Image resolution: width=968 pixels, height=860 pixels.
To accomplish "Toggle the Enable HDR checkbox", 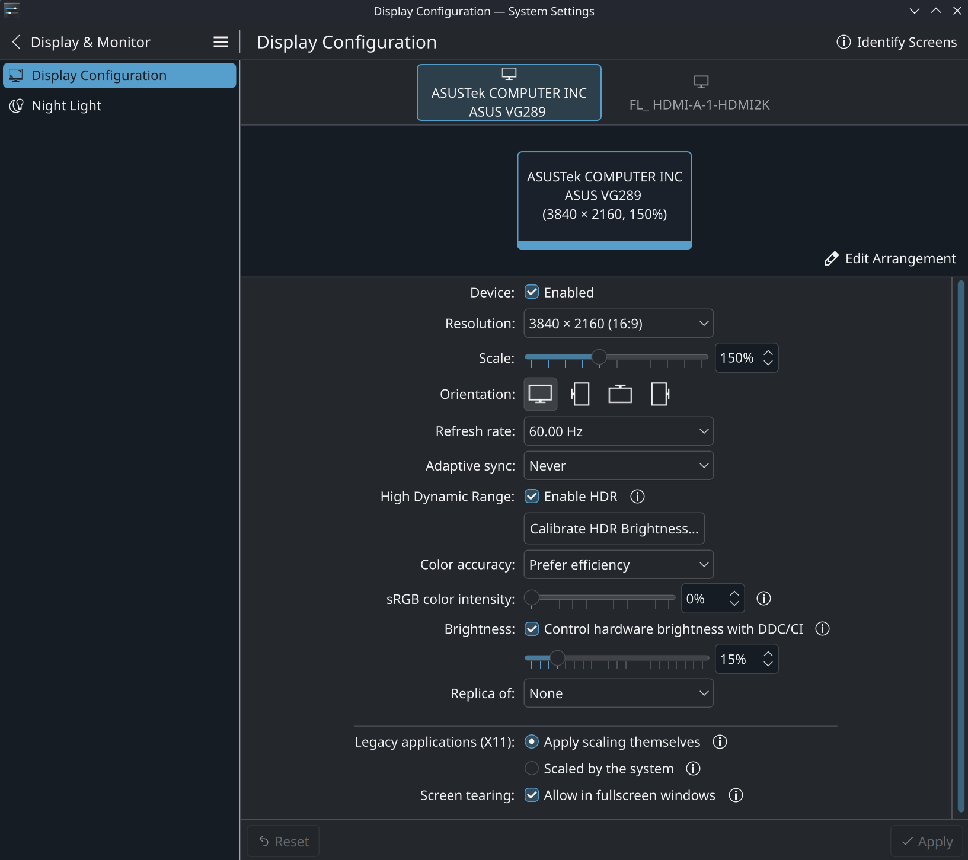I will (x=532, y=497).
